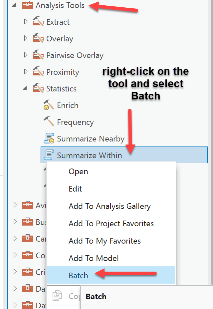The width and height of the screenshot is (213, 309).
Task: Click the Extract toolset icon
Action: (x=38, y=22)
